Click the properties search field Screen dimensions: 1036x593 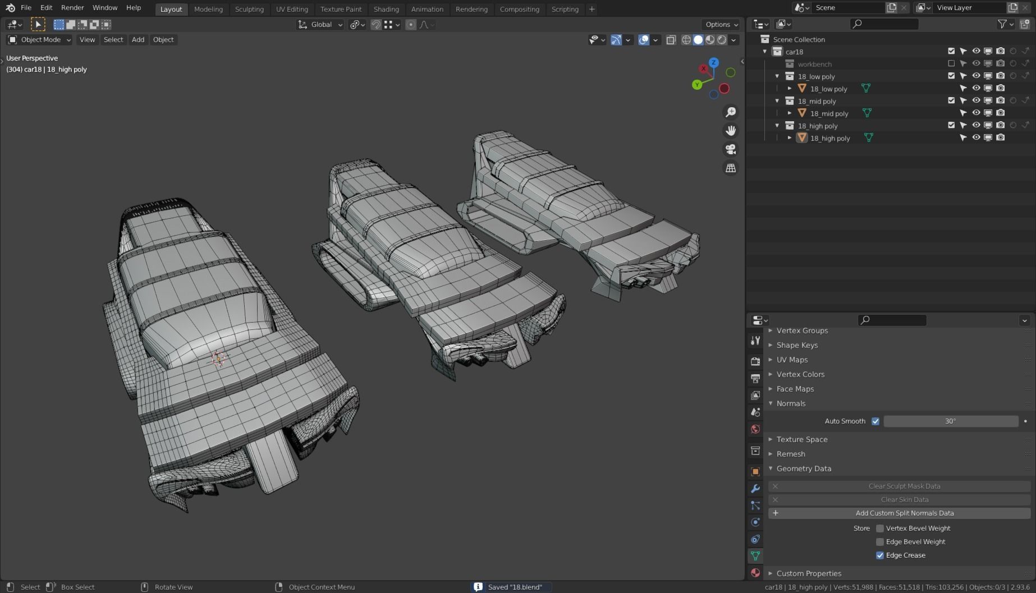[x=892, y=320]
